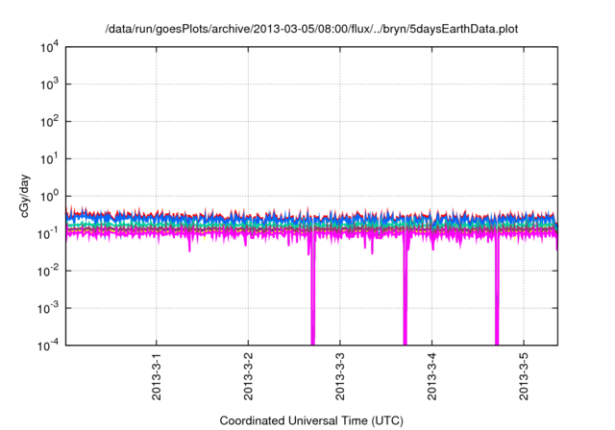Click the Coordinated Universal Time (UTC) label
The width and height of the screenshot is (615, 430).
pos(311,420)
